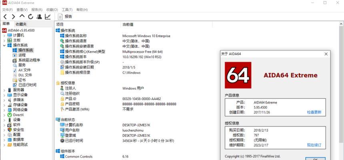Click the 多媒体 multimedia icon

click(10, 100)
